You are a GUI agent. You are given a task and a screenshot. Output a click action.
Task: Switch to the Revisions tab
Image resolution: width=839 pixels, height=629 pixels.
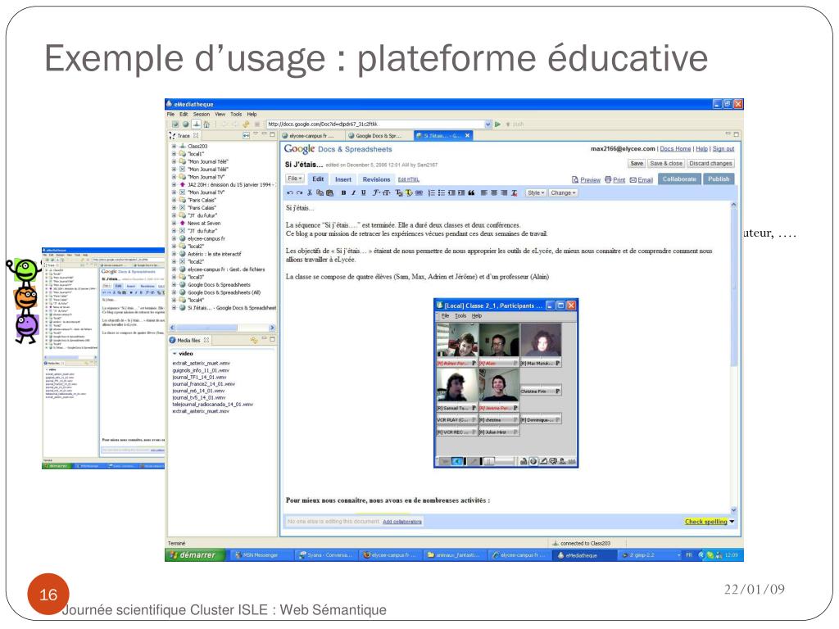(376, 179)
